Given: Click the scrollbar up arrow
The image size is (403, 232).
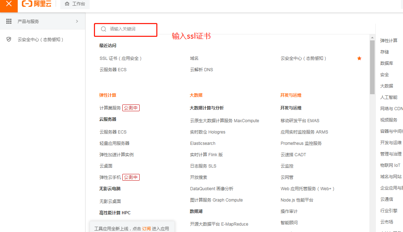Looking at the screenshot, I should click(372, 38).
